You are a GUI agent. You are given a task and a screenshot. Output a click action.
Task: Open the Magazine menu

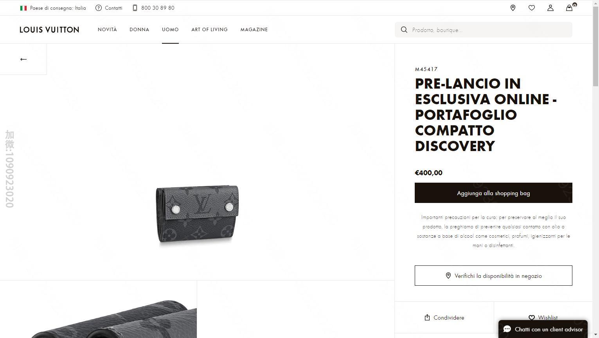coord(254,30)
